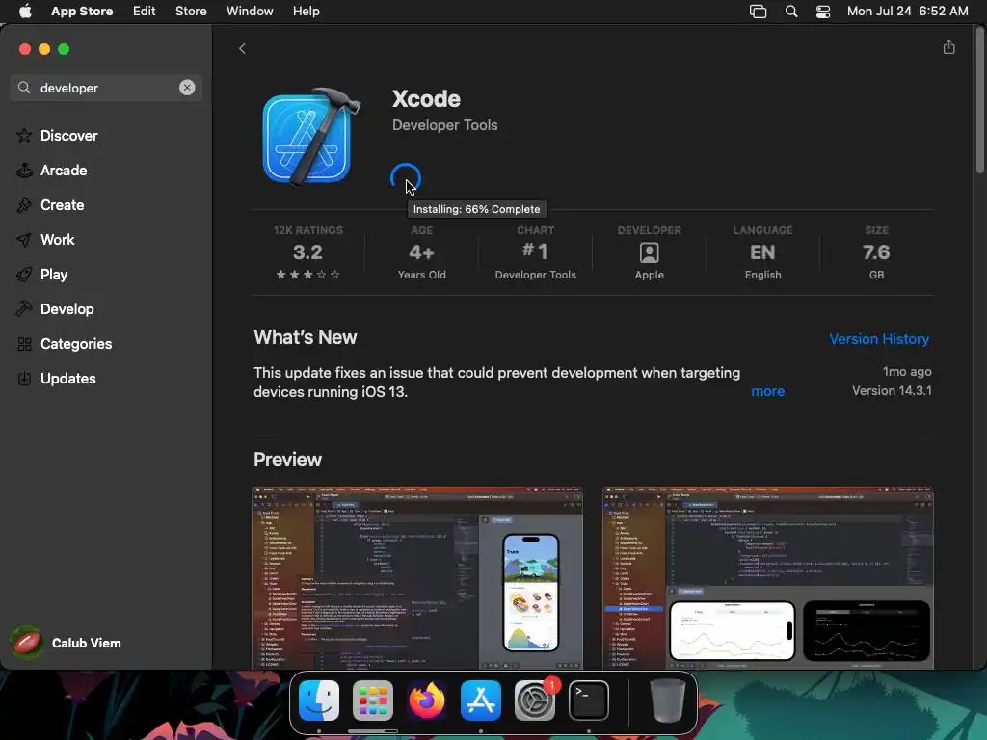
Task: Go to the Develop section
Action: 67,308
